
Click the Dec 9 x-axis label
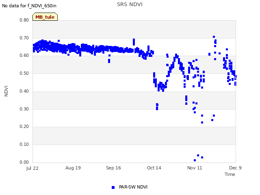click(235, 168)
